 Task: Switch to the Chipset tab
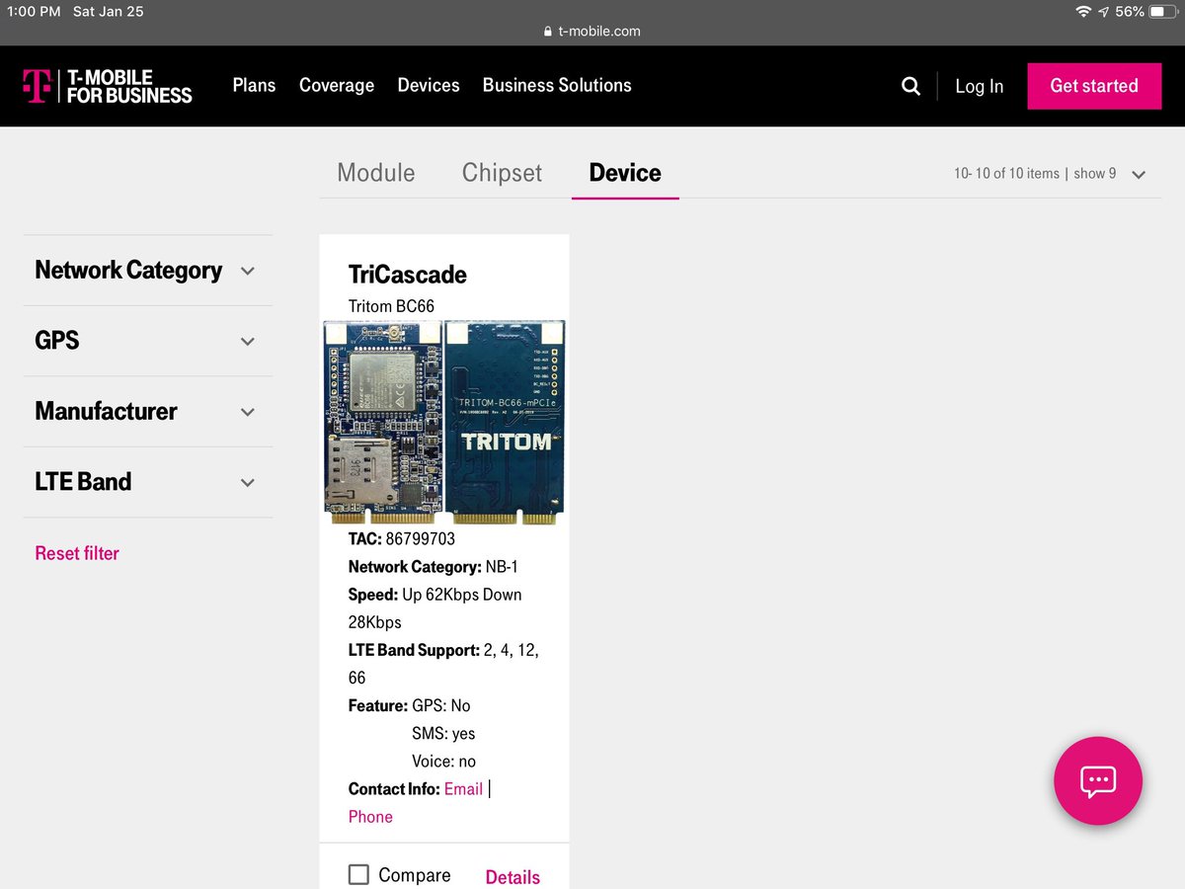point(502,173)
